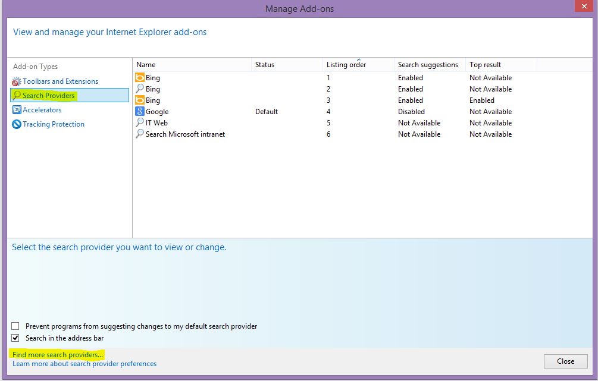Click the blue Google provider icon
Viewport: 598px width, 381px height.
coord(140,111)
